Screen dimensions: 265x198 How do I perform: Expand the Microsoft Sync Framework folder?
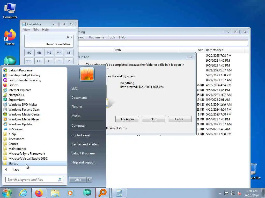(35, 154)
